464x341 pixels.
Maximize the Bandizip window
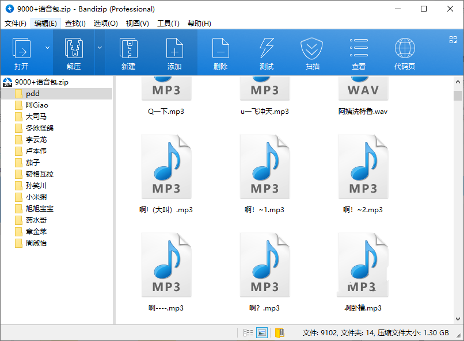[x=424, y=9]
